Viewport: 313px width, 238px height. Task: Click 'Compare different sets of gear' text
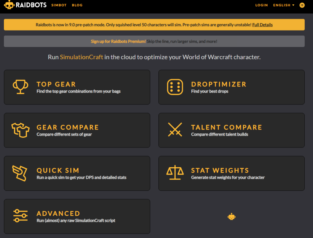pos(64,134)
